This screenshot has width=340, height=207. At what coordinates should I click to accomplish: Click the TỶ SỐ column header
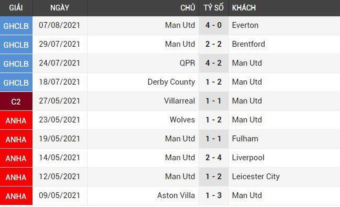213,7
